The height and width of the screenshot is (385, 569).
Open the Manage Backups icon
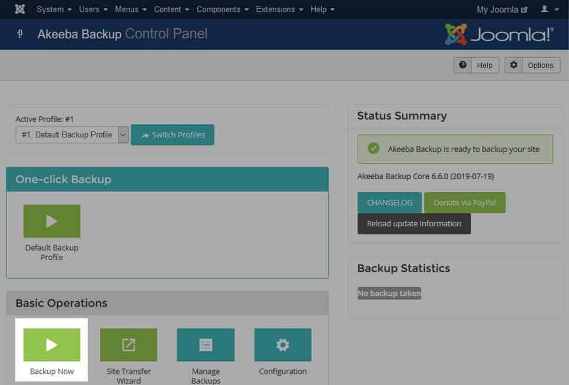tap(206, 345)
